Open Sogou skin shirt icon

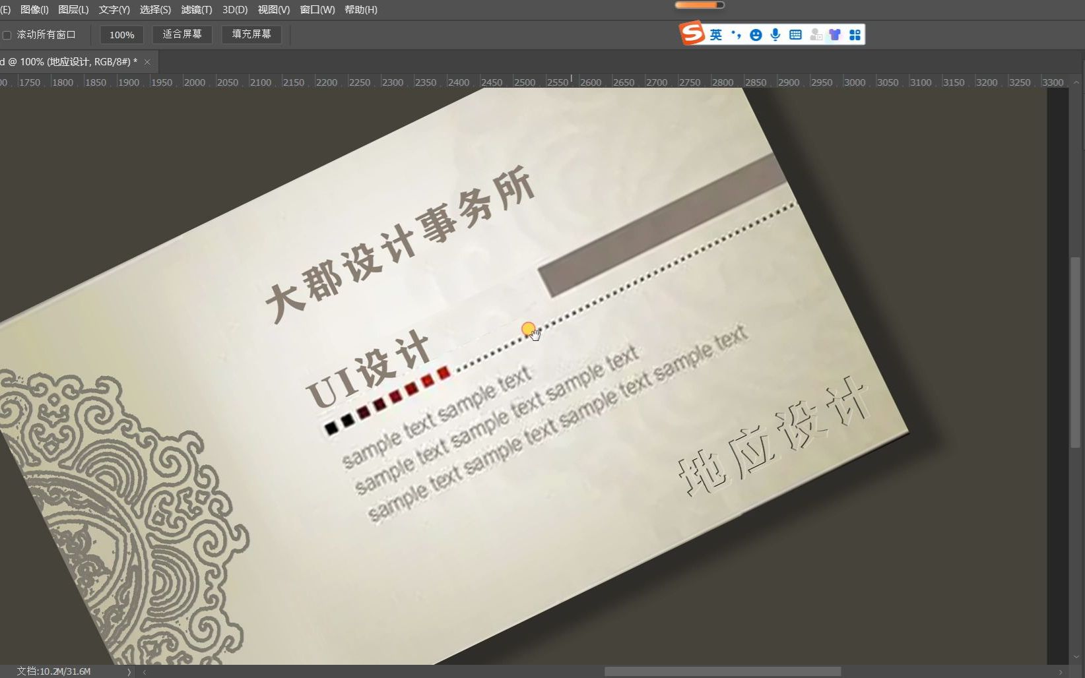[x=835, y=35]
